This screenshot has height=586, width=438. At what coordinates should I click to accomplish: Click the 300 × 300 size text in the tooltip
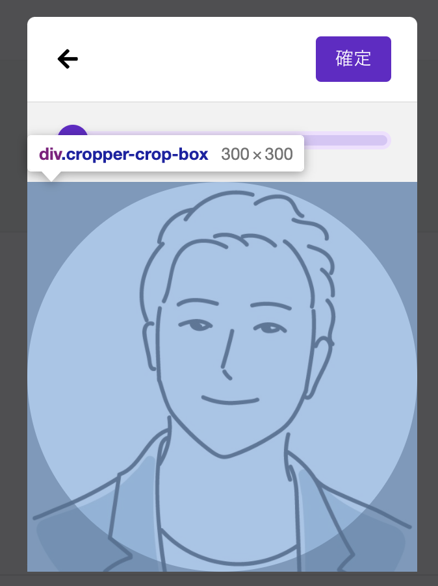pos(257,154)
